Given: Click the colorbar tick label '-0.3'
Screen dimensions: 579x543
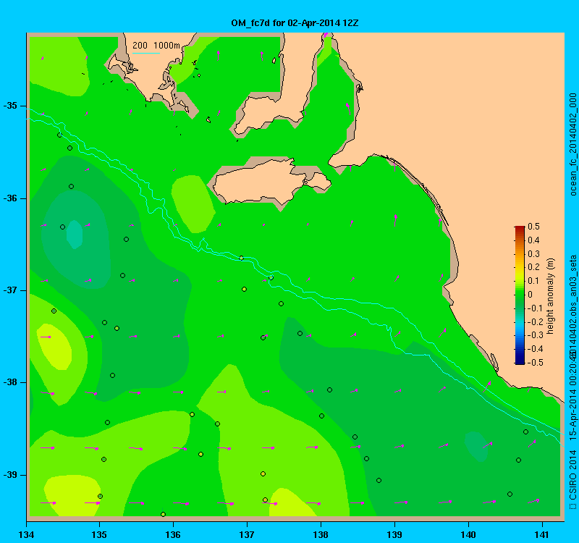Looking at the screenshot, I should click(535, 335).
